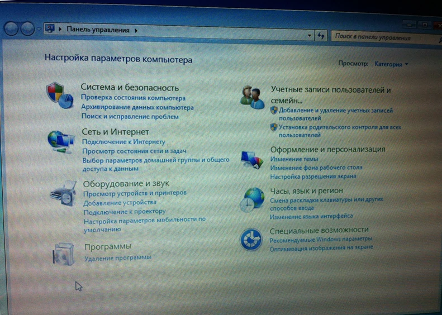442x315 pixels.
Task: Open Просмотр устройств и принтеров link
Action: pos(135,193)
